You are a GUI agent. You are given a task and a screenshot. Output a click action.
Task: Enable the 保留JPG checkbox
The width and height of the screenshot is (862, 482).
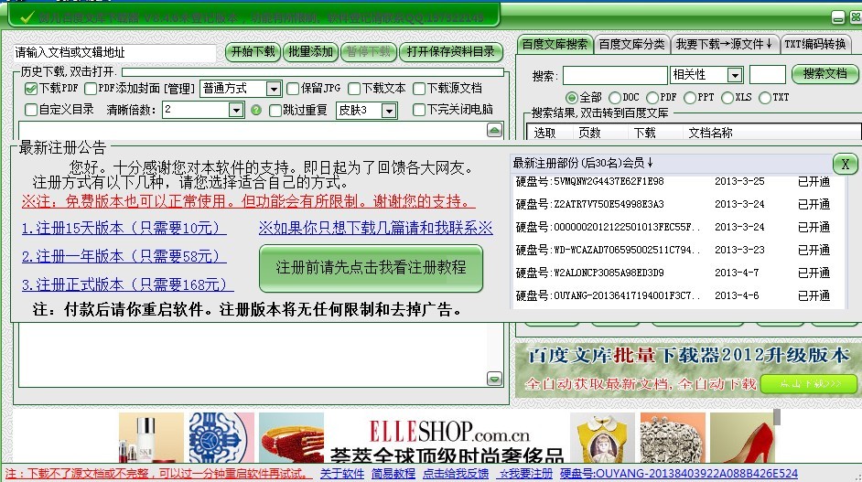293,89
